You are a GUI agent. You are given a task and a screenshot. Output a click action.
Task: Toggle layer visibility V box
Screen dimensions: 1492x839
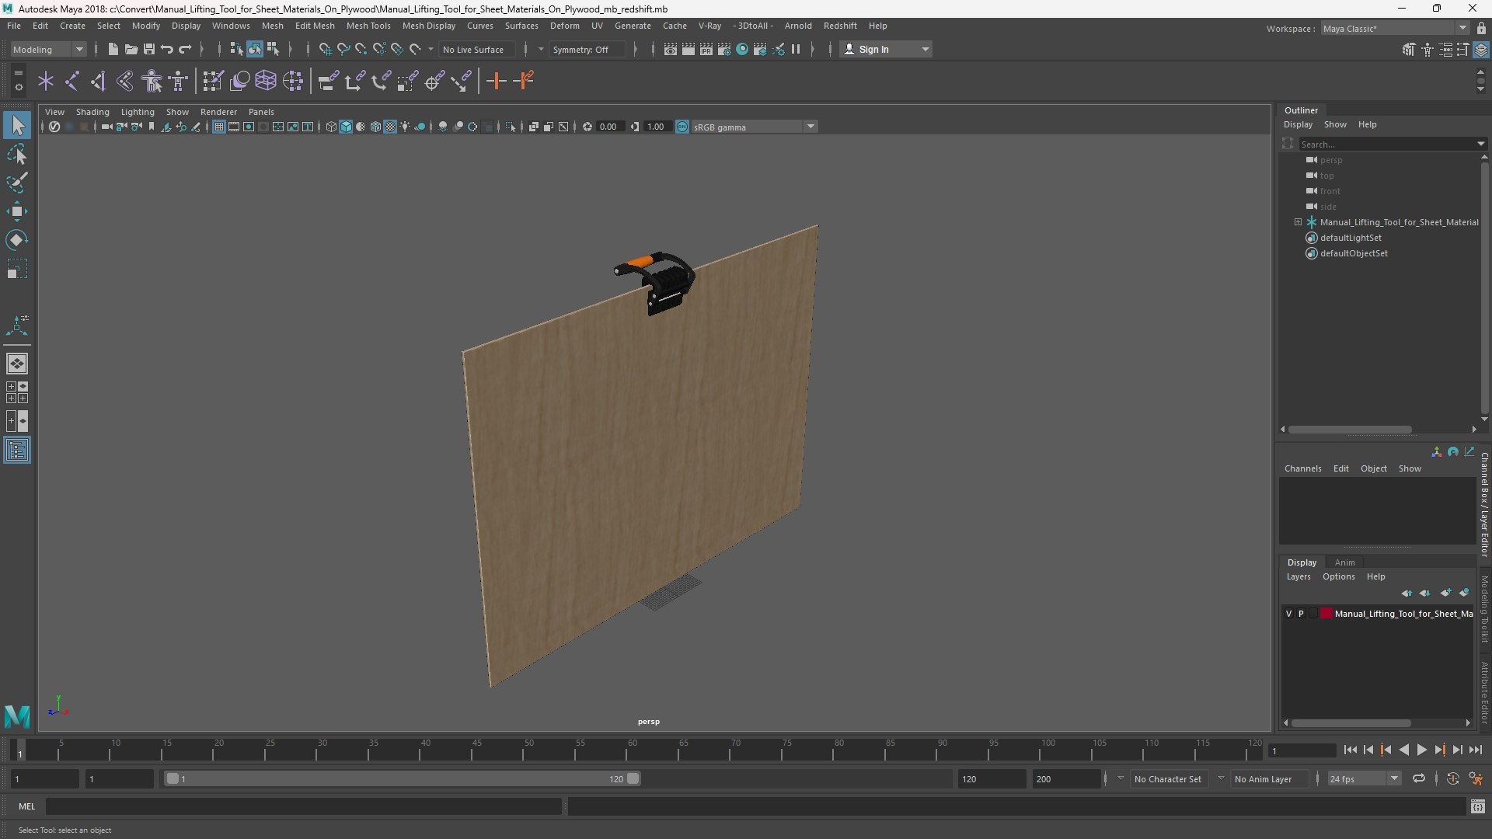point(1289,614)
